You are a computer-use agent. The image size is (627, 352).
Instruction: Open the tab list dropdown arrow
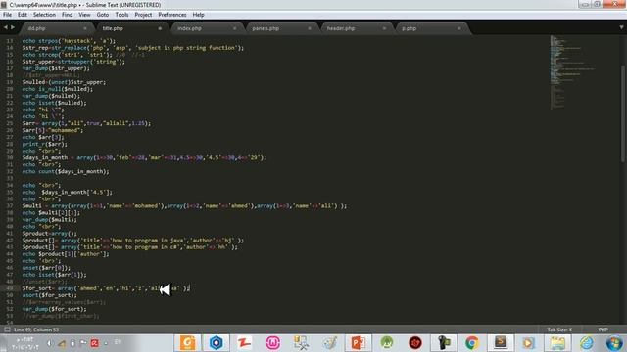coord(621,27)
